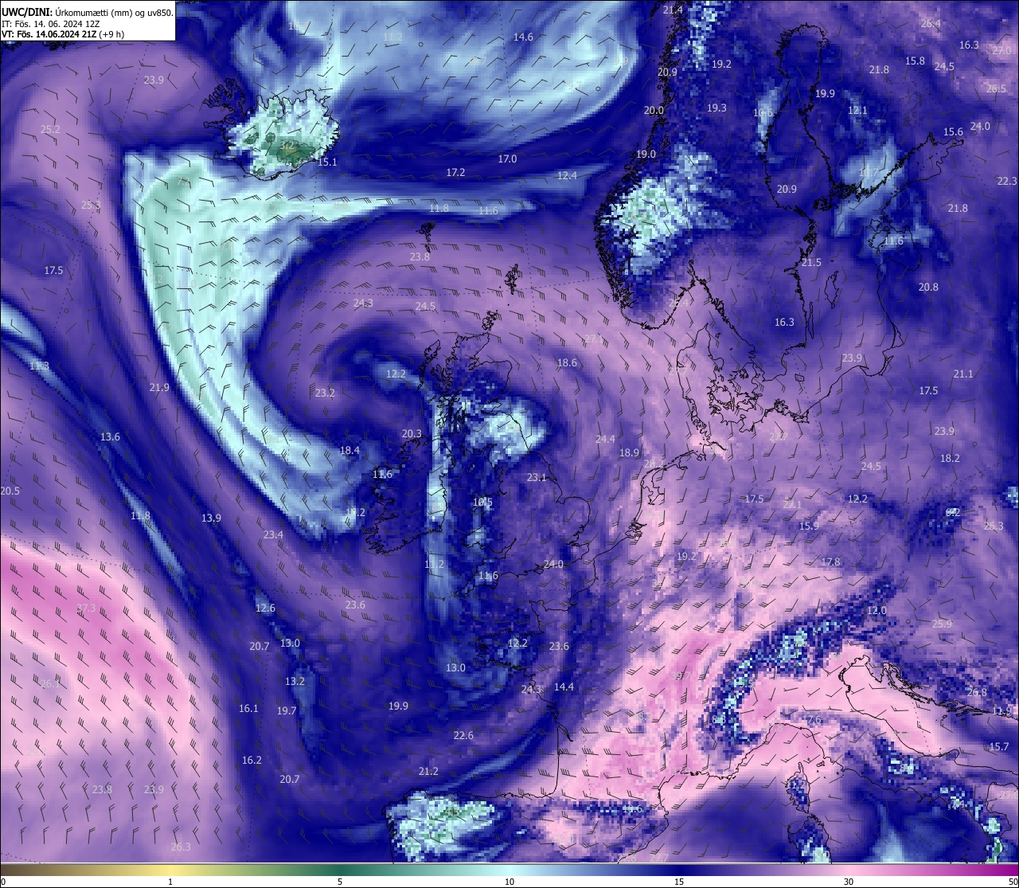
Task: Click the colorbar tick label 5
Action: coord(340,882)
